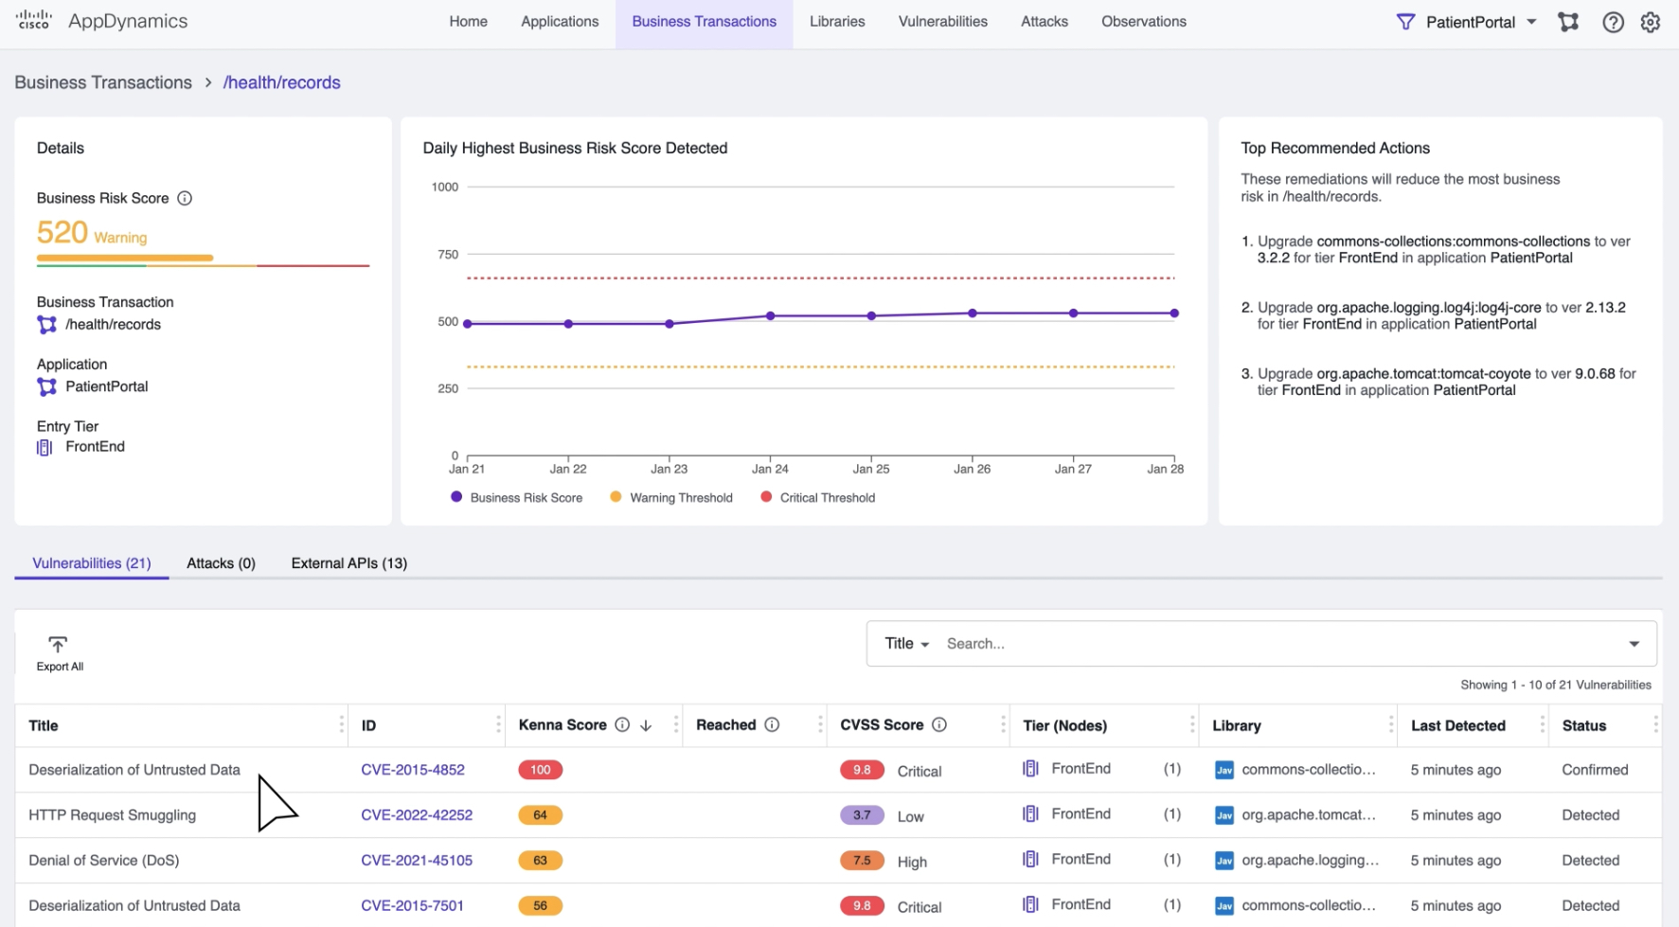The image size is (1679, 927).
Task: Open CVE-2022-42252 link
Action: [417, 815]
